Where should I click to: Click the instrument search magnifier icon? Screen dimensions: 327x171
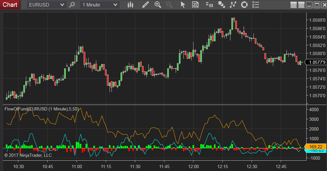click(72, 5)
